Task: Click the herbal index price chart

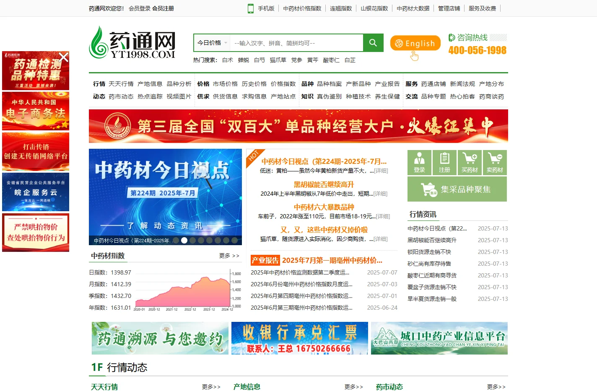Action: pos(187,290)
